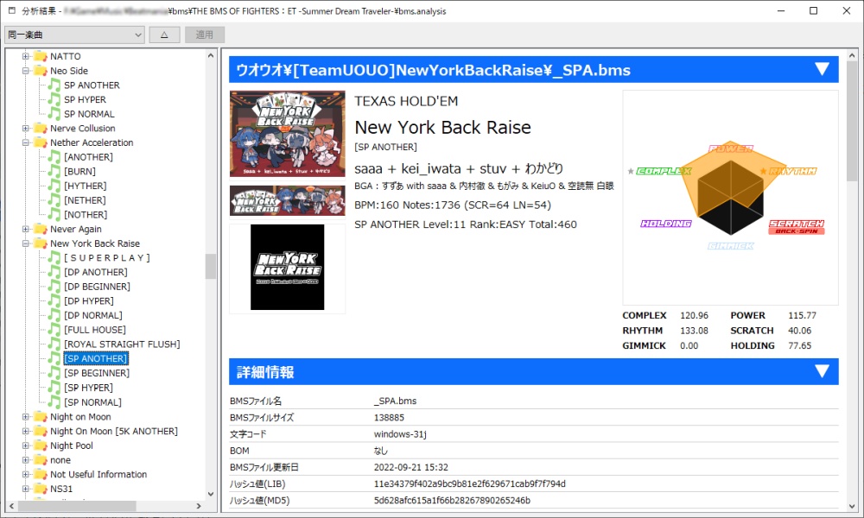Click the BMS file size value 138885

point(389,417)
